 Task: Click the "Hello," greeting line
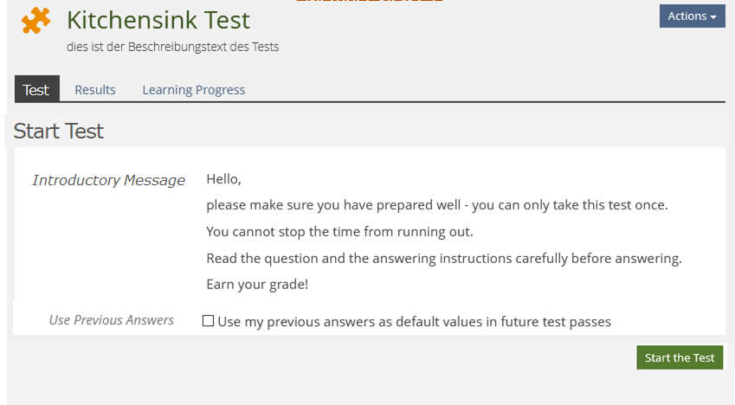coord(223,180)
